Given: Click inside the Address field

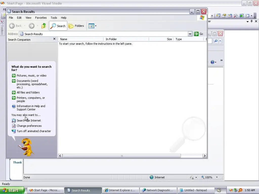Looking at the screenshot, I should (x=103, y=34).
